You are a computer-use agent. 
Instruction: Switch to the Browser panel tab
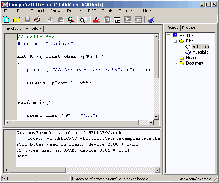point(189,28)
